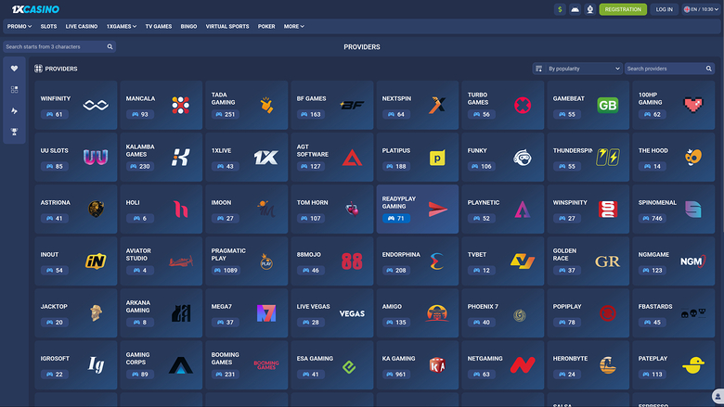The width and height of the screenshot is (724, 407).
Task: Open Tada Gaming provider card
Action: (x=247, y=105)
